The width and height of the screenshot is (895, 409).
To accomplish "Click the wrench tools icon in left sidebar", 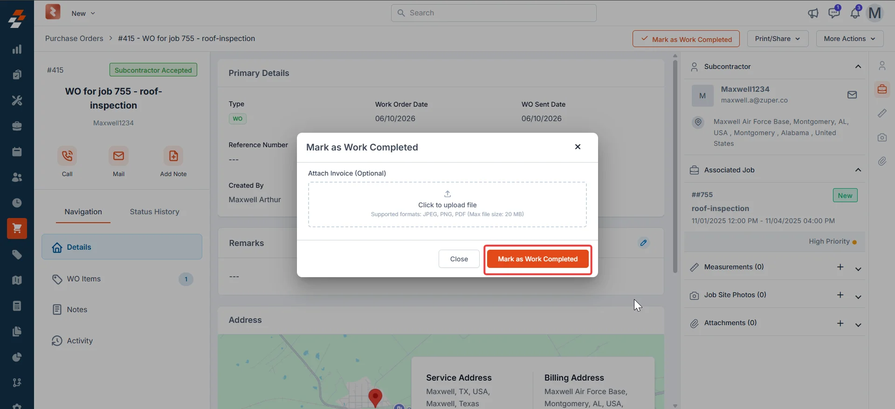I will 17,100.
